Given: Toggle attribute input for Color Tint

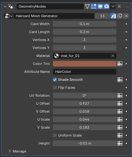Looking at the screenshot, I should pyautogui.click(x=120, y=64).
